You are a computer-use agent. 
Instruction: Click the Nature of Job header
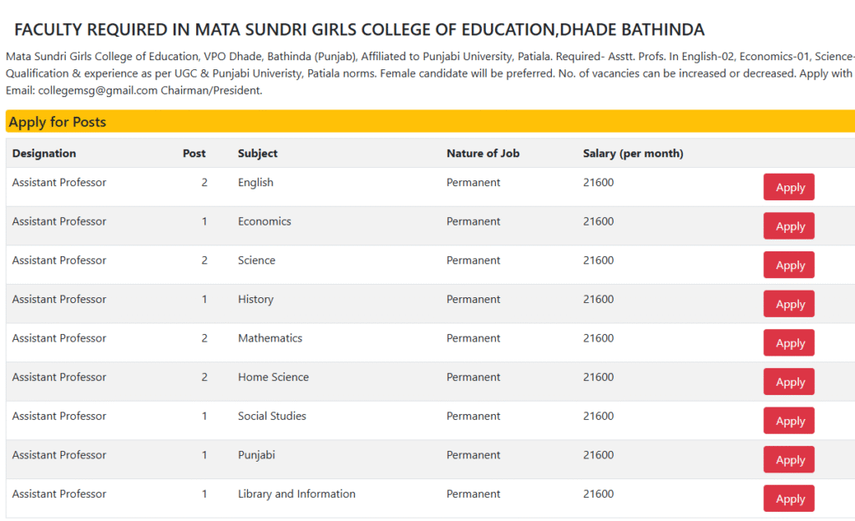[x=483, y=154]
